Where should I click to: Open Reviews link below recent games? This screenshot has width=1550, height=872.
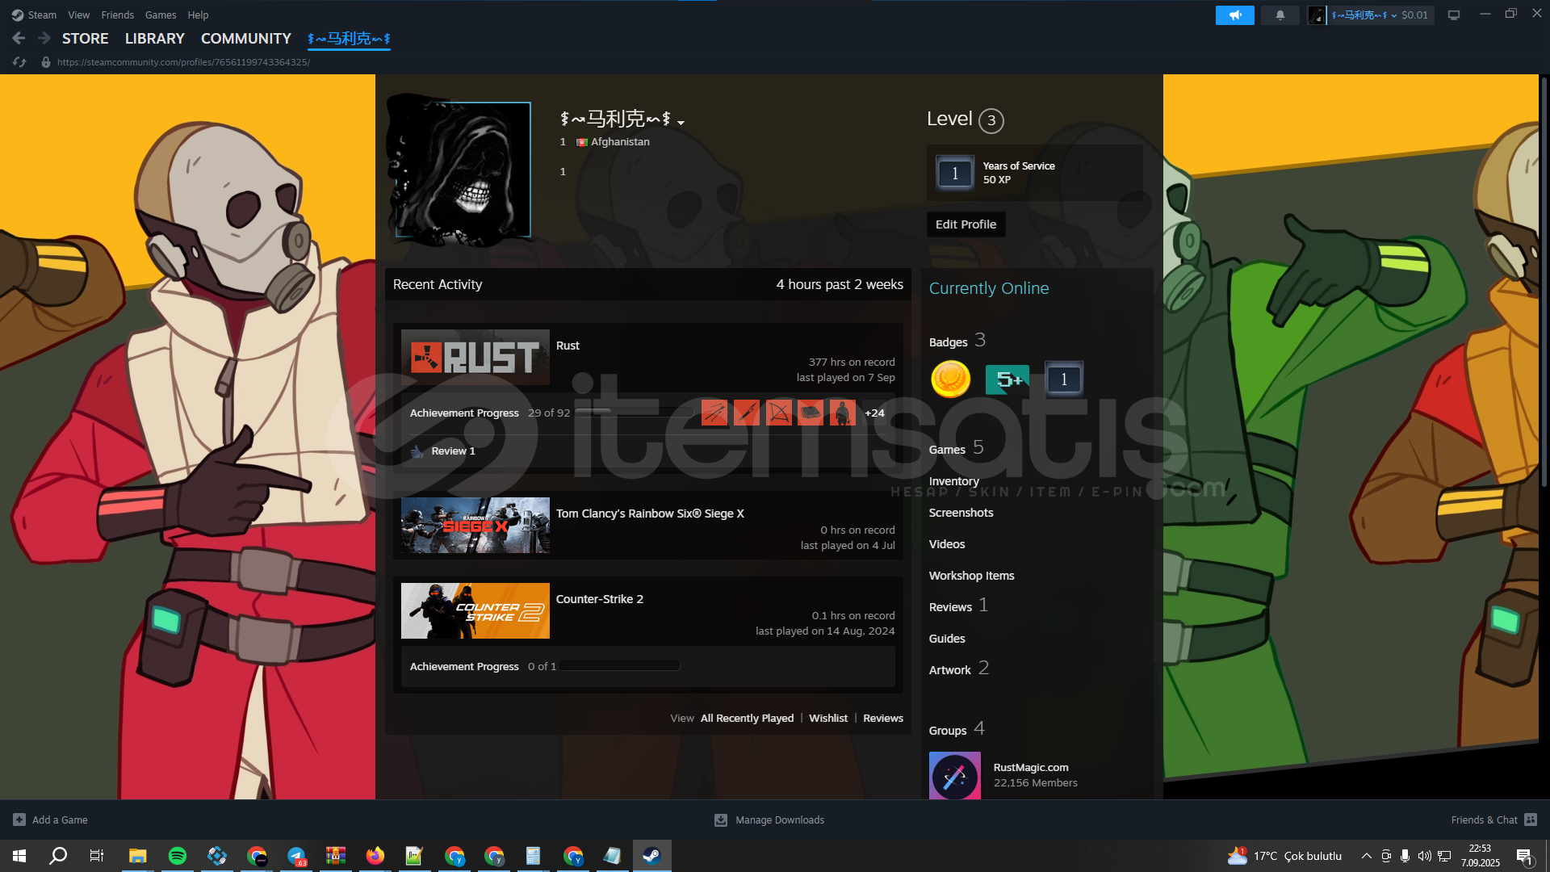click(883, 718)
